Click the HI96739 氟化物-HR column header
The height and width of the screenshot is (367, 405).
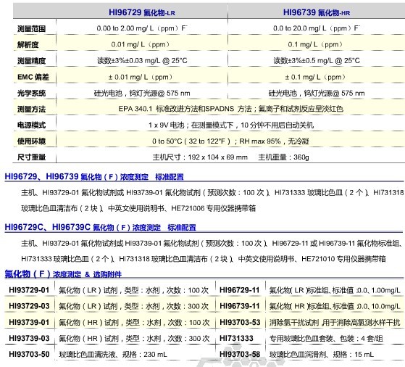317,12
